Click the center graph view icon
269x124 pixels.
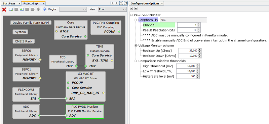44,9
